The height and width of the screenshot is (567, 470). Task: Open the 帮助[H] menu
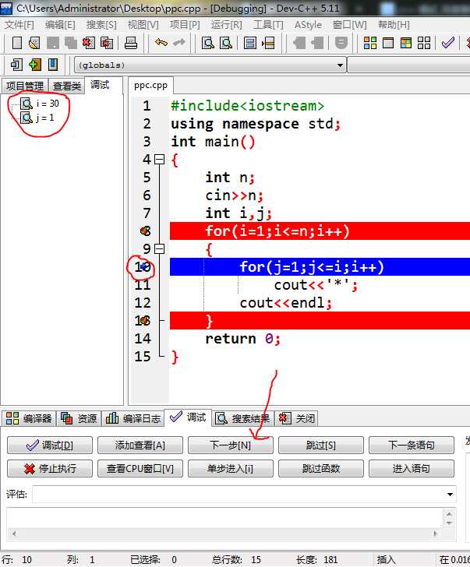pyautogui.click(x=394, y=25)
